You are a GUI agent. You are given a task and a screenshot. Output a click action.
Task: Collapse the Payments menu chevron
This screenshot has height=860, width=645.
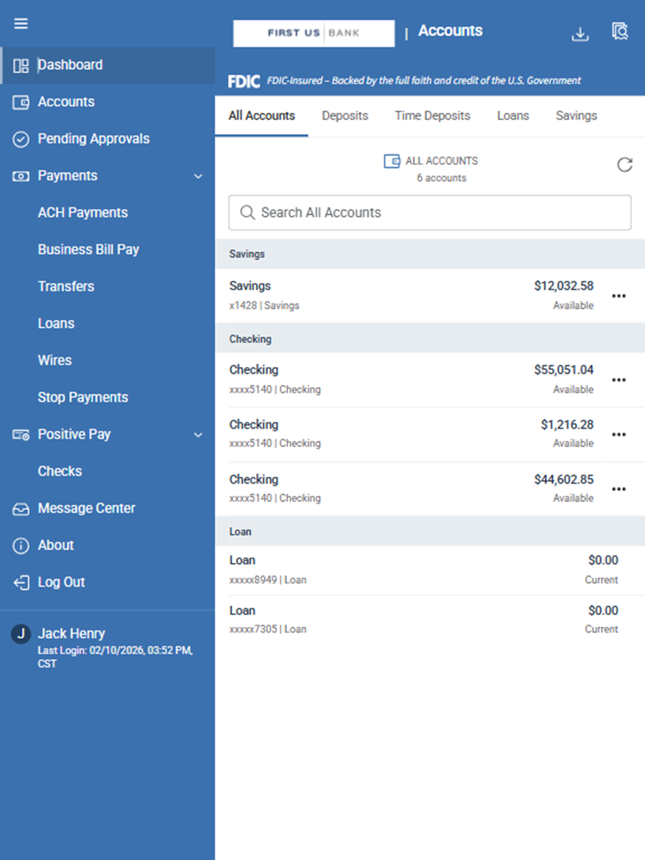(198, 177)
